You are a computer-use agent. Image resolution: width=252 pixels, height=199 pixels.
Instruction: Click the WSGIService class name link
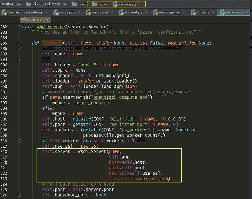click(51, 27)
